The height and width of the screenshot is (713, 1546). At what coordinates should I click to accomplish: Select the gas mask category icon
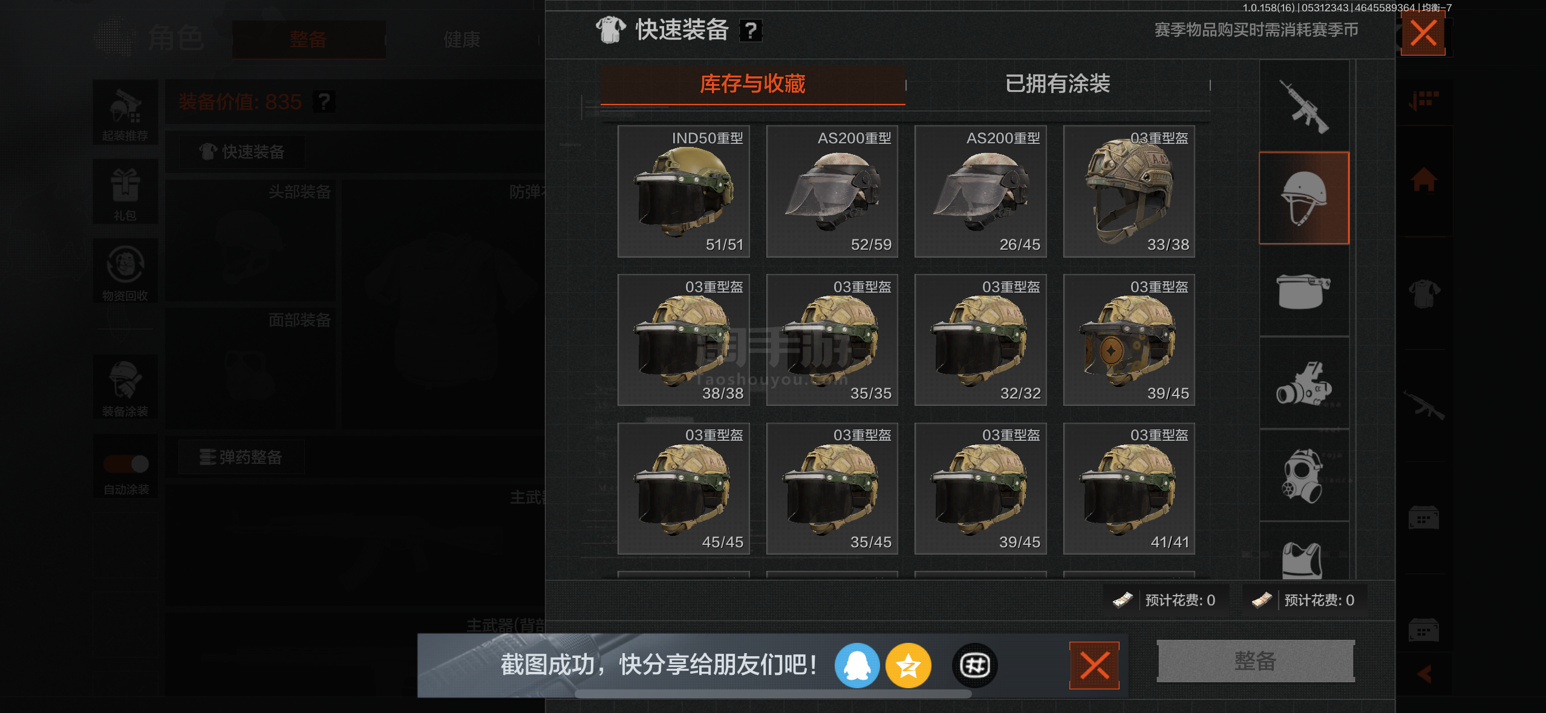[x=1304, y=476]
